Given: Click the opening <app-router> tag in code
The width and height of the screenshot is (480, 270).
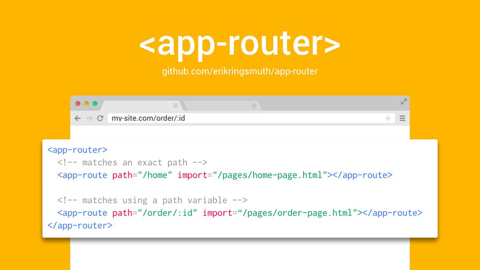Looking at the screenshot, I should [x=78, y=150].
